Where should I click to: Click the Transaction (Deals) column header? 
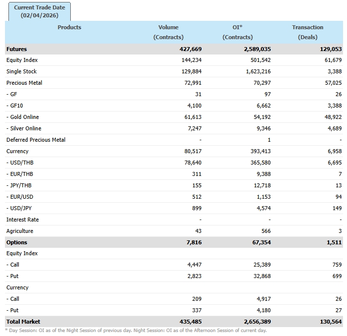point(307,32)
